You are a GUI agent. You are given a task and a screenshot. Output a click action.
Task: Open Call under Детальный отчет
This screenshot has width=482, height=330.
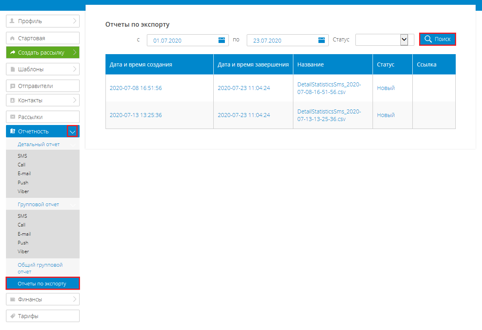click(x=21, y=165)
